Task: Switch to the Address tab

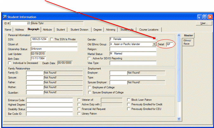Action: tap(19, 30)
